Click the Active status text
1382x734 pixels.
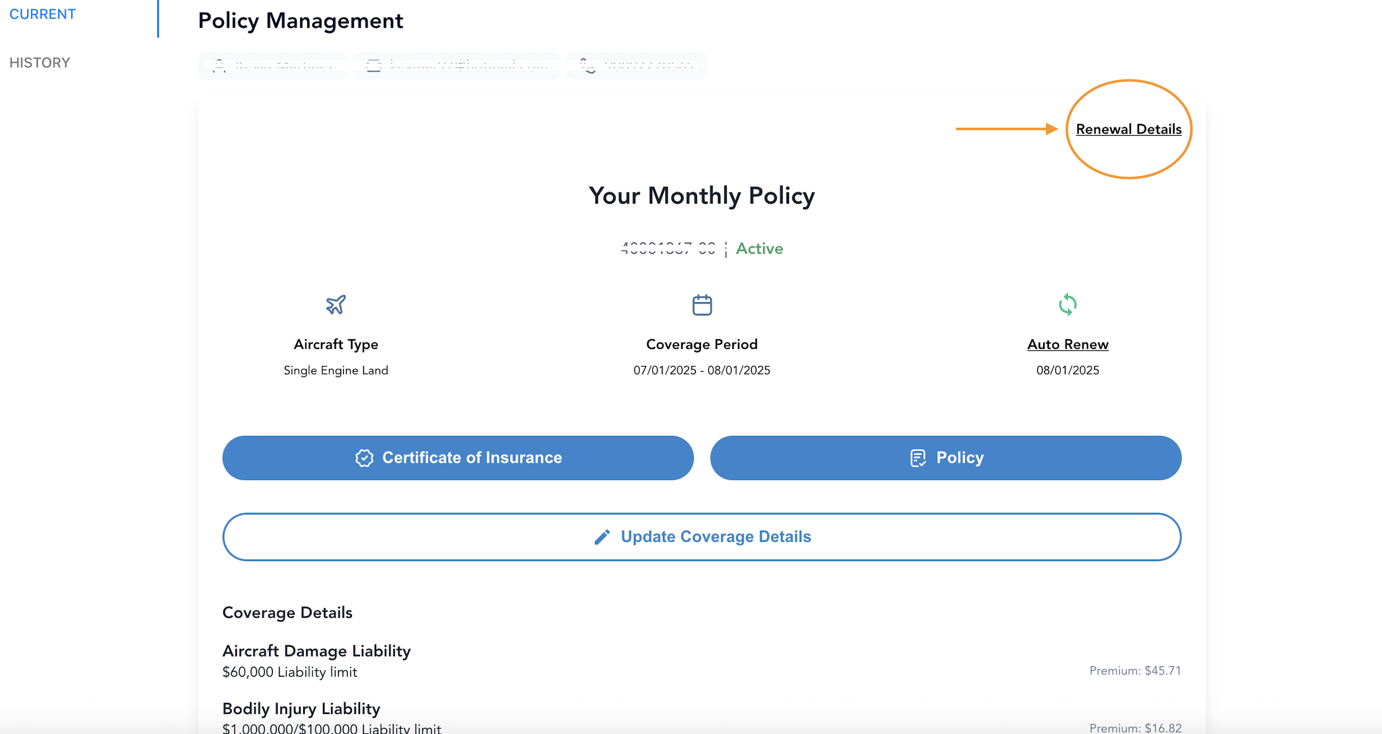759,248
